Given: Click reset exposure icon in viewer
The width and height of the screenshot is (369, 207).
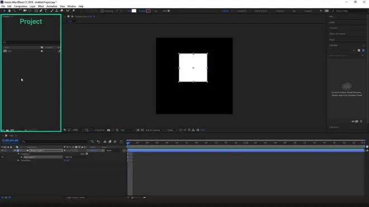Looking at the screenshot, I should coord(198,130).
